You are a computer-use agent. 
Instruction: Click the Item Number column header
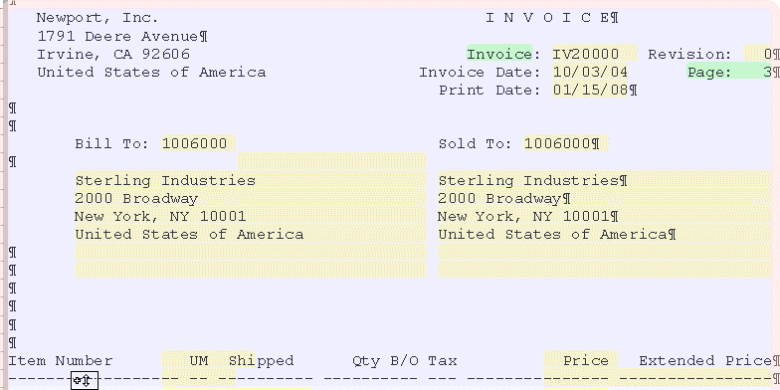(x=60, y=360)
